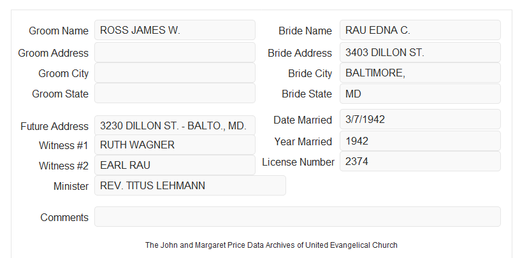The image size is (513, 258).
Task: Click the License Number field 2374
Action: (420, 161)
